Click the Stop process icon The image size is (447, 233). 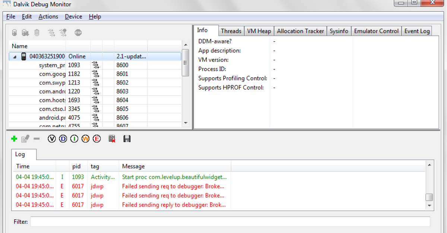coord(78,33)
